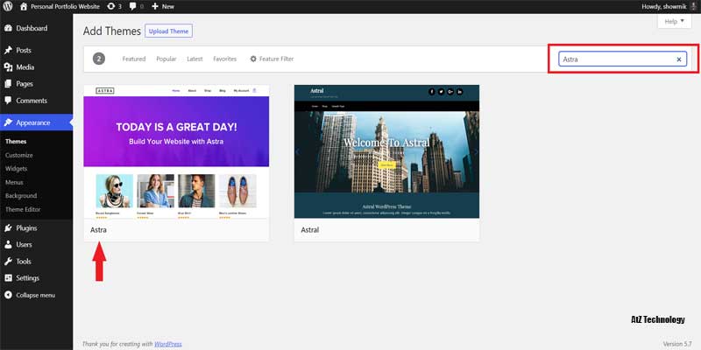Switch to the Latest themes tab
The height and width of the screenshot is (350, 701).
pos(195,59)
